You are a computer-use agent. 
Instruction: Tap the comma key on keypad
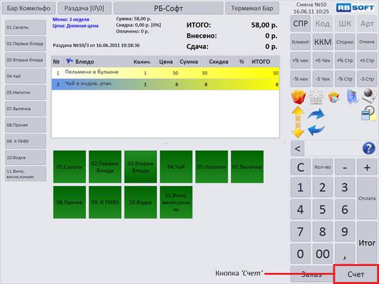[344, 254]
